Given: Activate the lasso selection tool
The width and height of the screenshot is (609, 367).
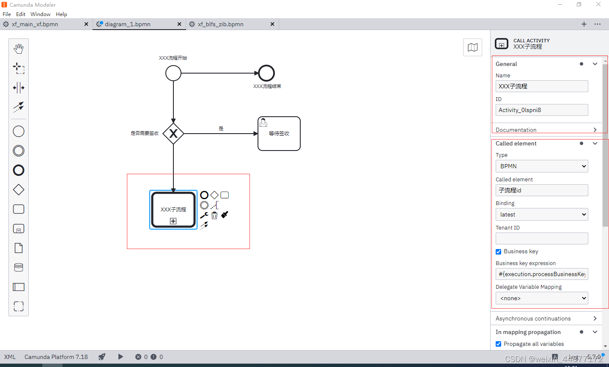Looking at the screenshot, I should [19, 68].
